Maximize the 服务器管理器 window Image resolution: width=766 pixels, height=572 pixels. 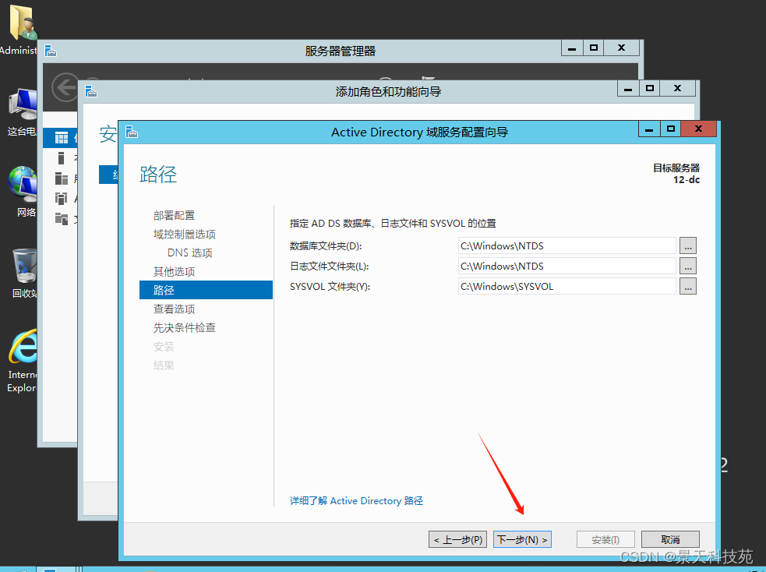(x=594, y=48)
